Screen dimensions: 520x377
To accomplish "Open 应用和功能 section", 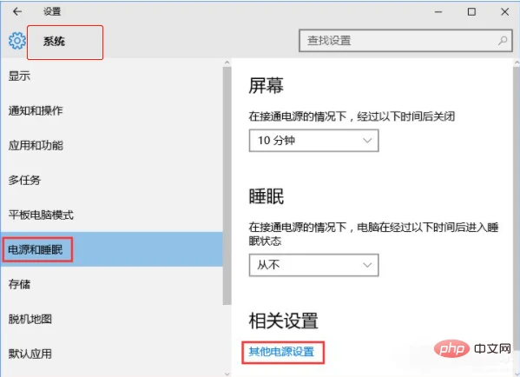I will 111,145.
